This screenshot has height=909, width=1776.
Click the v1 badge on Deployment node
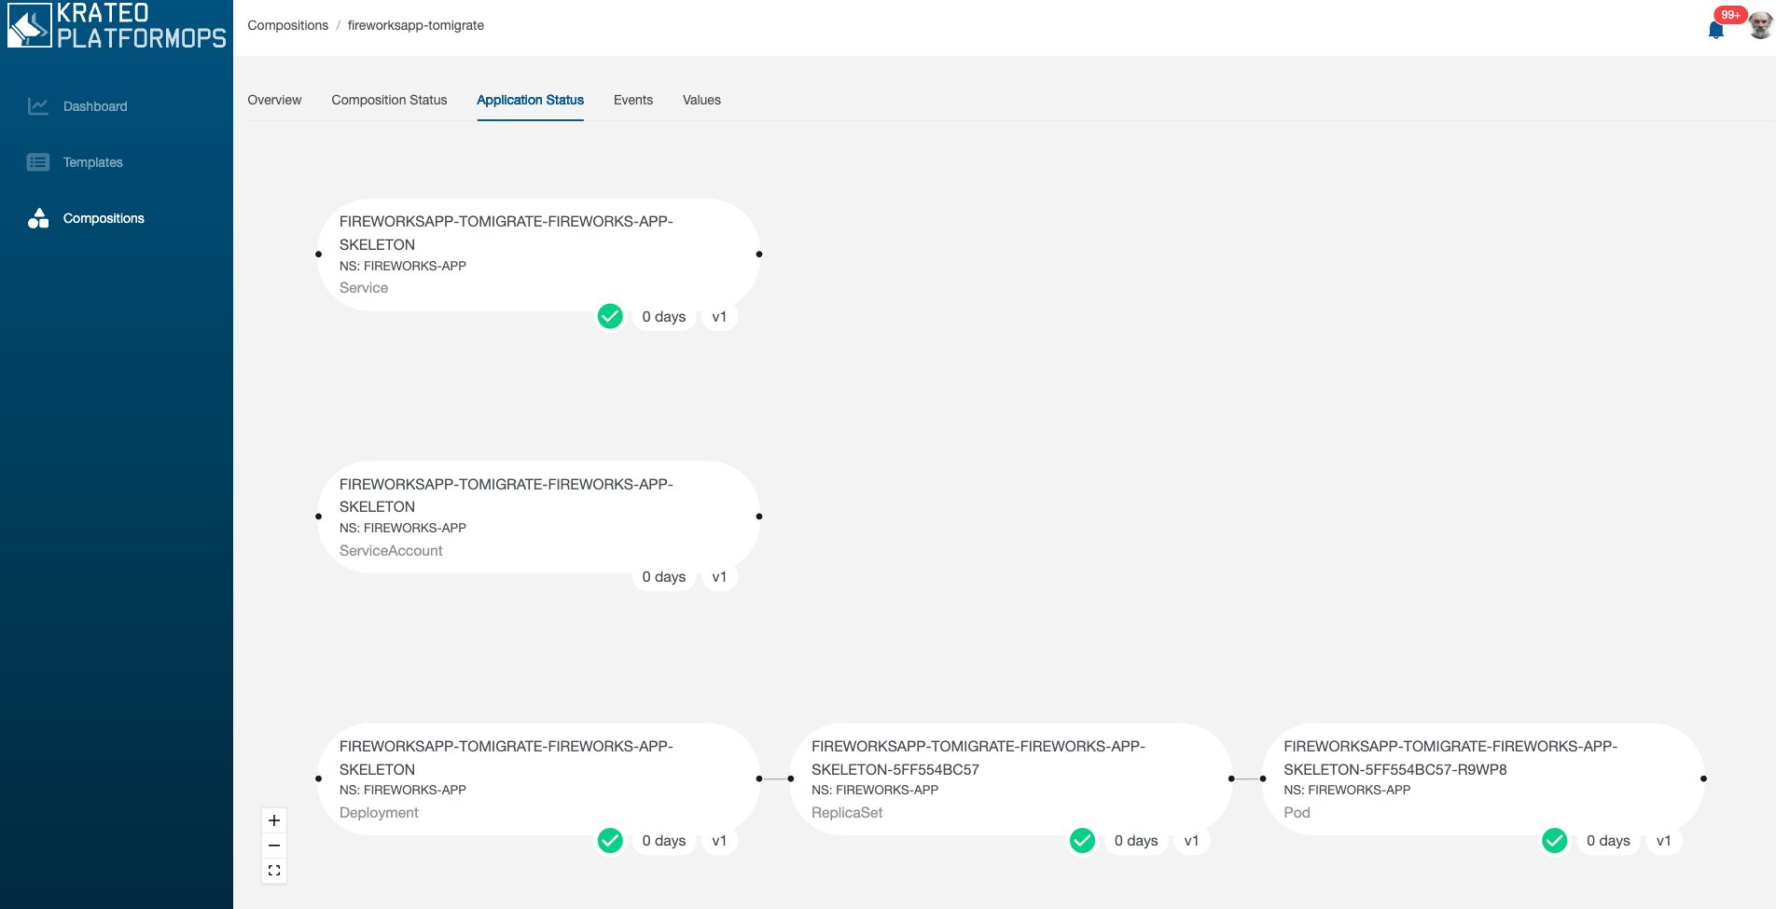(719, 841)
